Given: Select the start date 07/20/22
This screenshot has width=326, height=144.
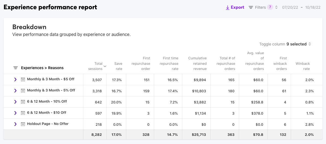Looking at the screenshot, I should 290,7.
